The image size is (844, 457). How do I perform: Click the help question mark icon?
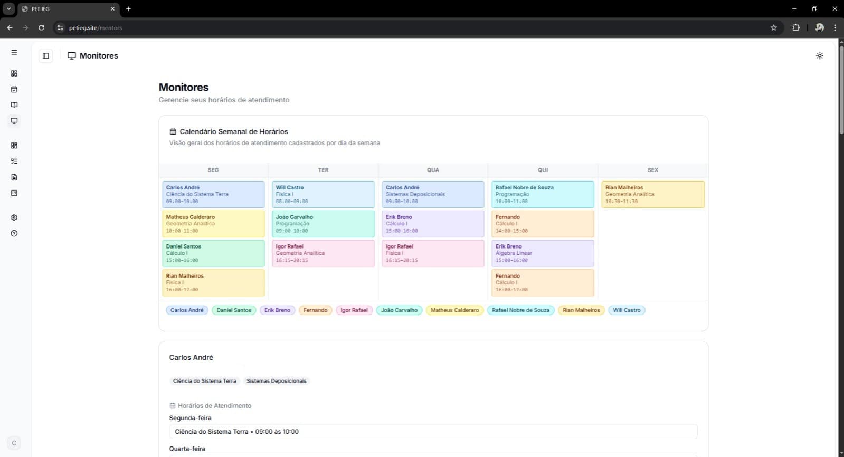pyautogui.click(x=14, y=233)
